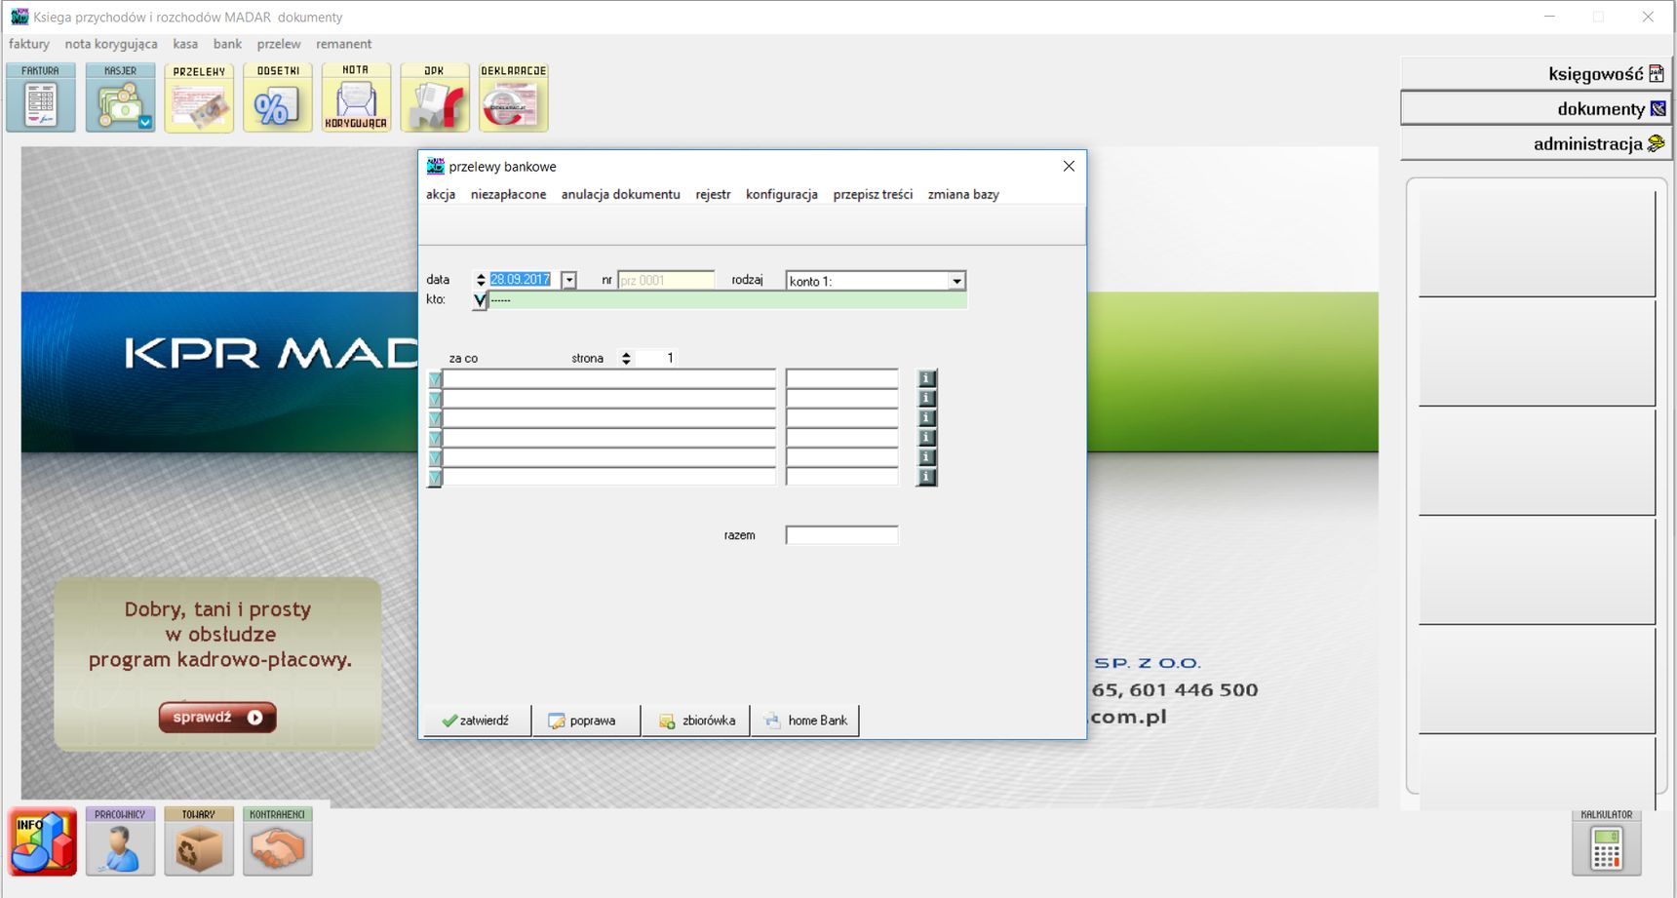
Task: Open the rejestr menu
Action: (x=713, y=194)
